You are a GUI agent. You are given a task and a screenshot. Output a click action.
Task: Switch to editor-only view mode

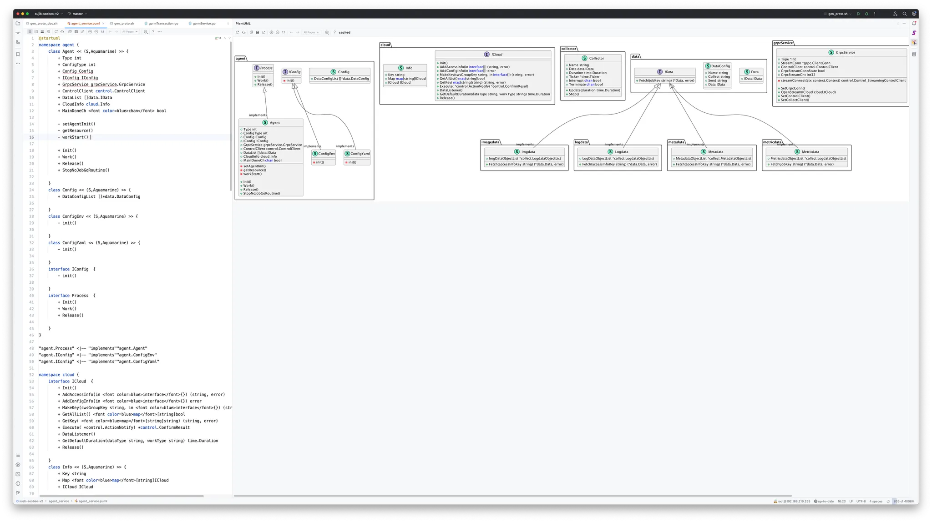tap(30, 32)
